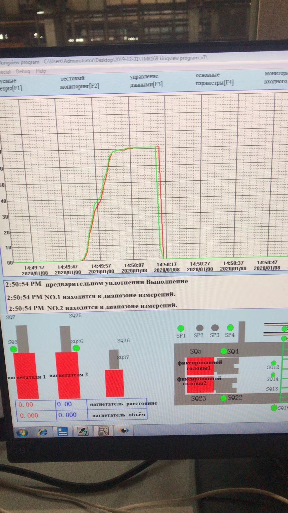The image size is (288, 513).
Task: Open the Help menu
Action: coord(41,71)
